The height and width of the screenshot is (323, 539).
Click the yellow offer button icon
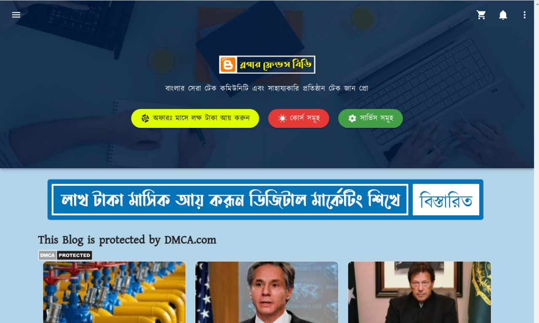pyautogui.click(x=145, y=118)
